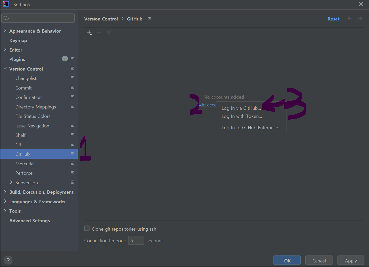Viewport: 369px width, 267px height.
Task: Click the project icon next to Version Control
Action: 72,68
